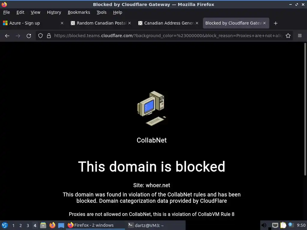Launch file manager from taskbar
Screen dimensions: 307x230
[x=43, y=225]
